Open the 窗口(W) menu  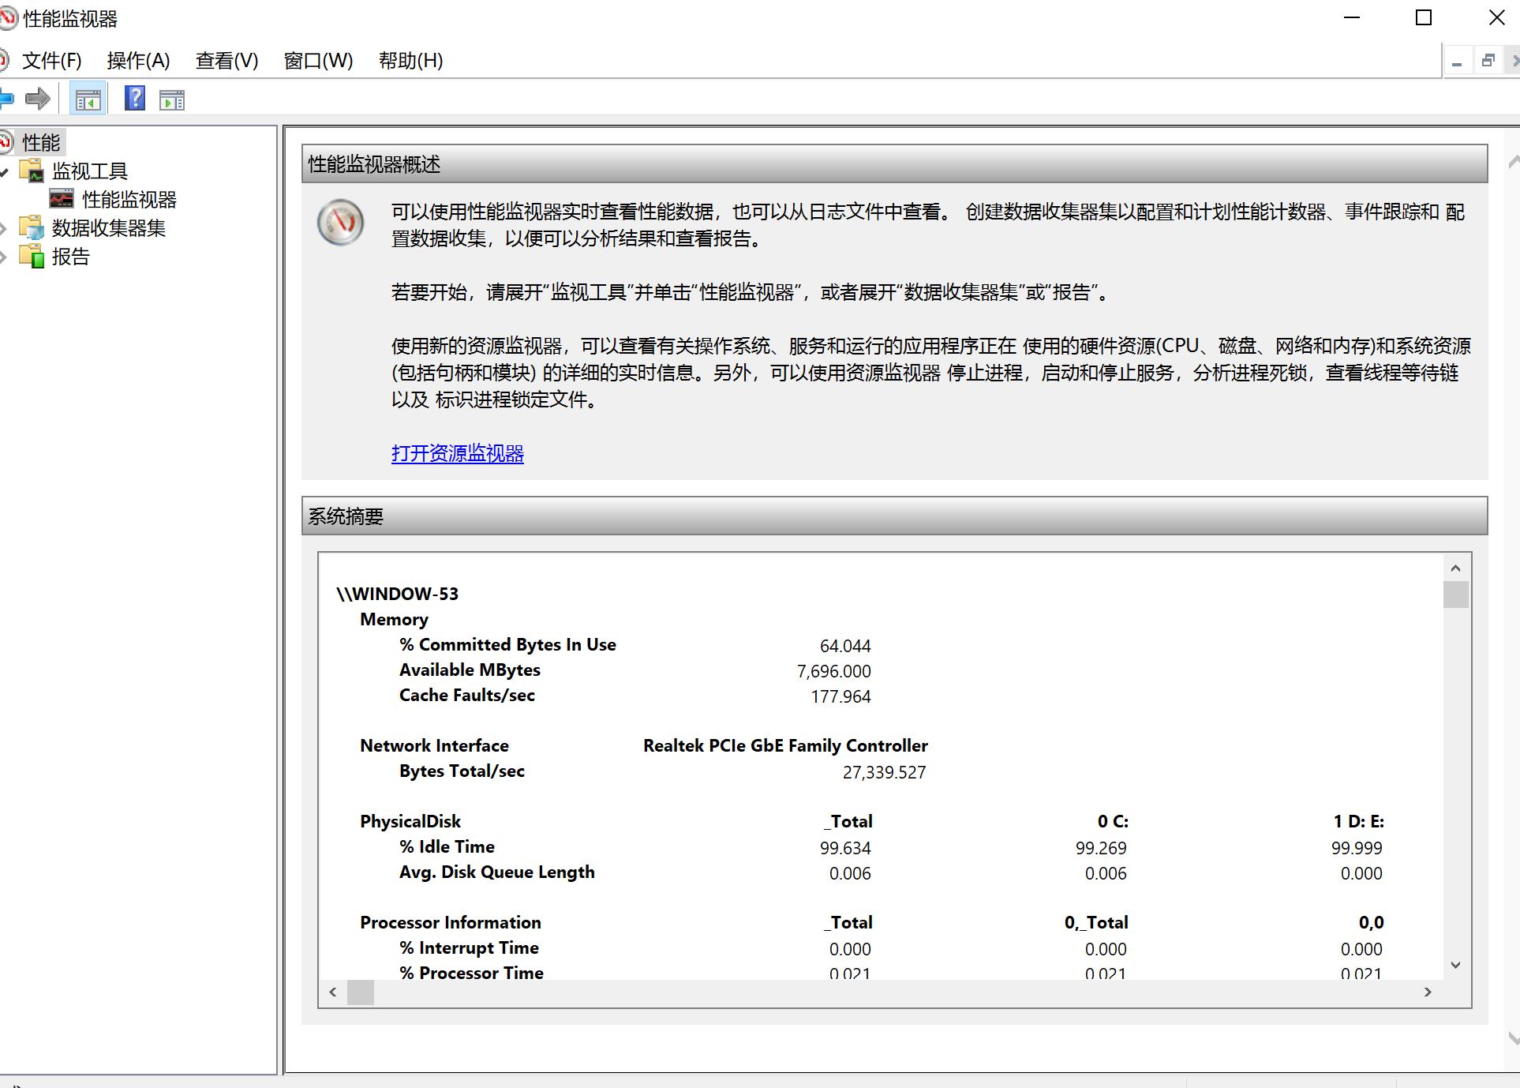point(318,60)
